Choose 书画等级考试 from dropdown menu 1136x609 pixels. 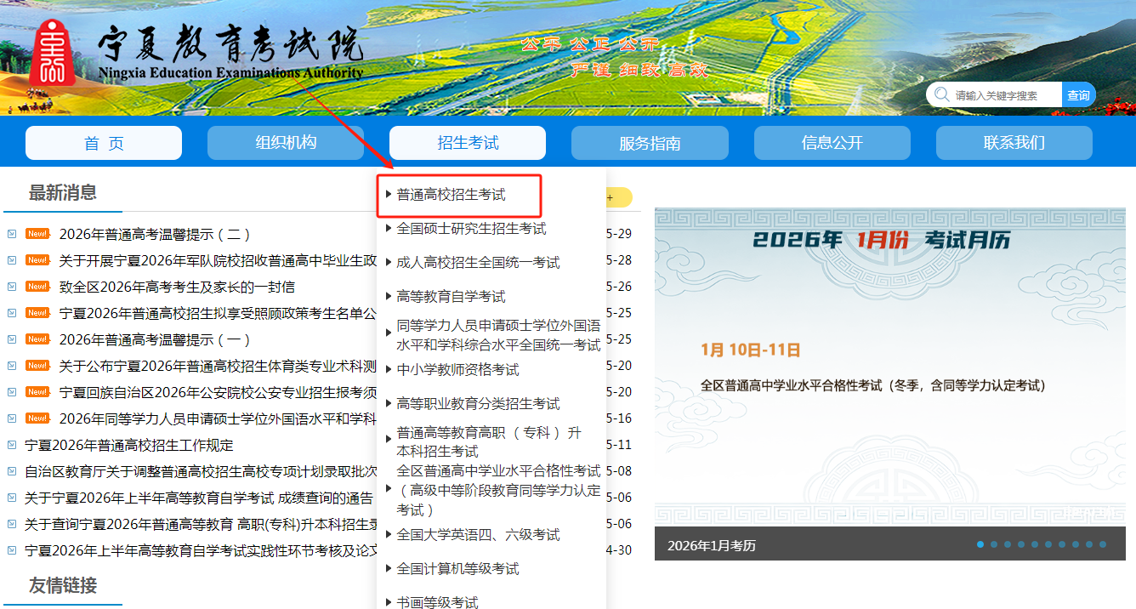coord(437,601)
